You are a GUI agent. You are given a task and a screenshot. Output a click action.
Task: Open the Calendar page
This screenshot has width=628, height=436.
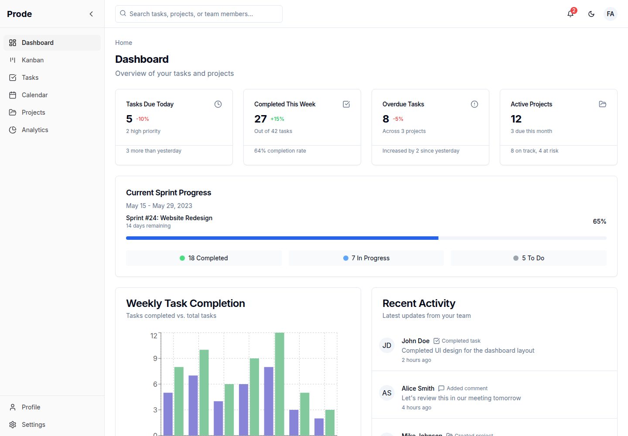[x=52, y=95]
